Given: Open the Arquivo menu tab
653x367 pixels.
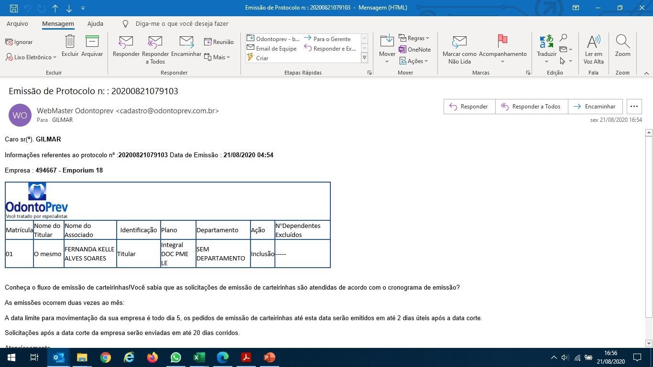Looking at the screenshot, I should coord(17,23).
